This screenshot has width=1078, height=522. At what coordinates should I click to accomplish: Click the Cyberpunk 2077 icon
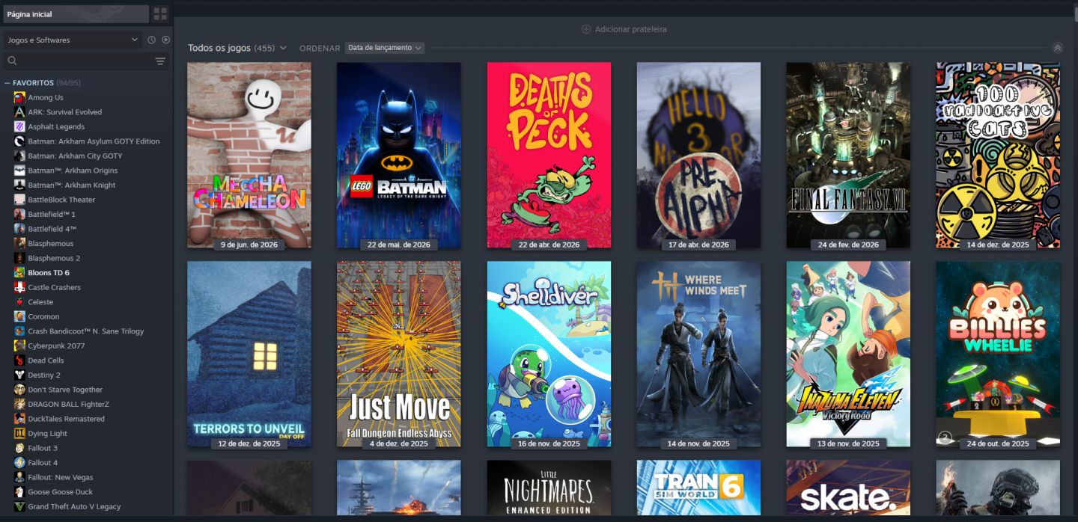pyautogui.click(x=19, y=346)
